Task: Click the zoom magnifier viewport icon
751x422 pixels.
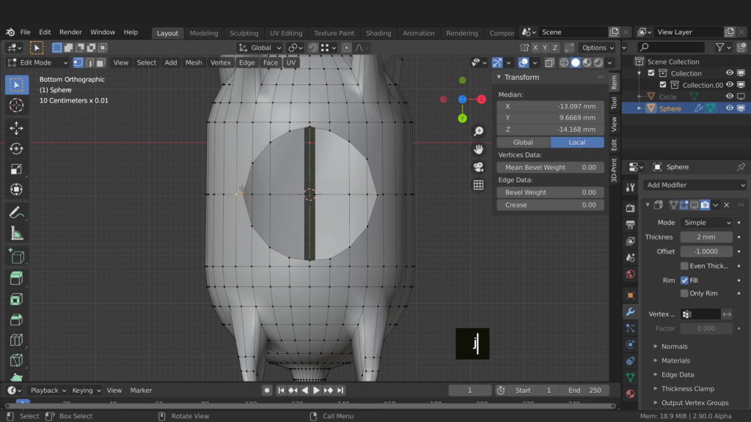Action: pos(478,131)
